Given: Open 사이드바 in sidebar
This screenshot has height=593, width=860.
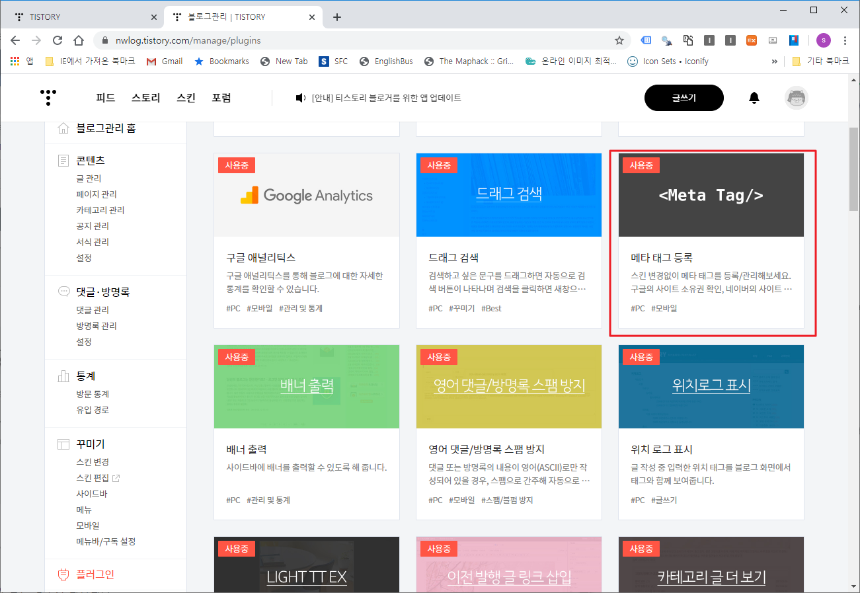Looking at the screenshot, I should [91, 494].
